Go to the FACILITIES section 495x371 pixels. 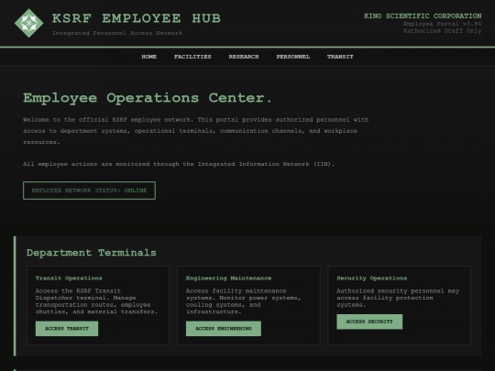coord(192,57)
